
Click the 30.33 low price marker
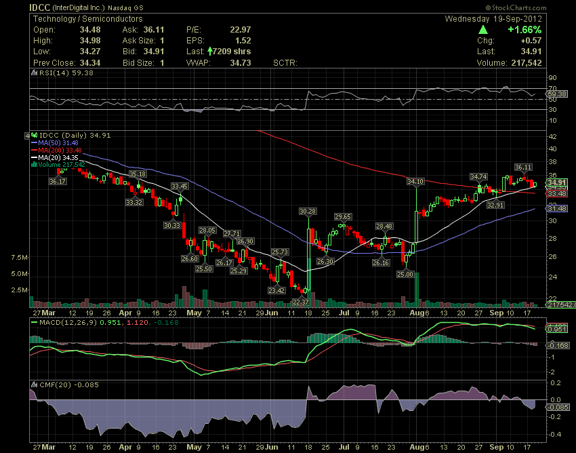172,225
